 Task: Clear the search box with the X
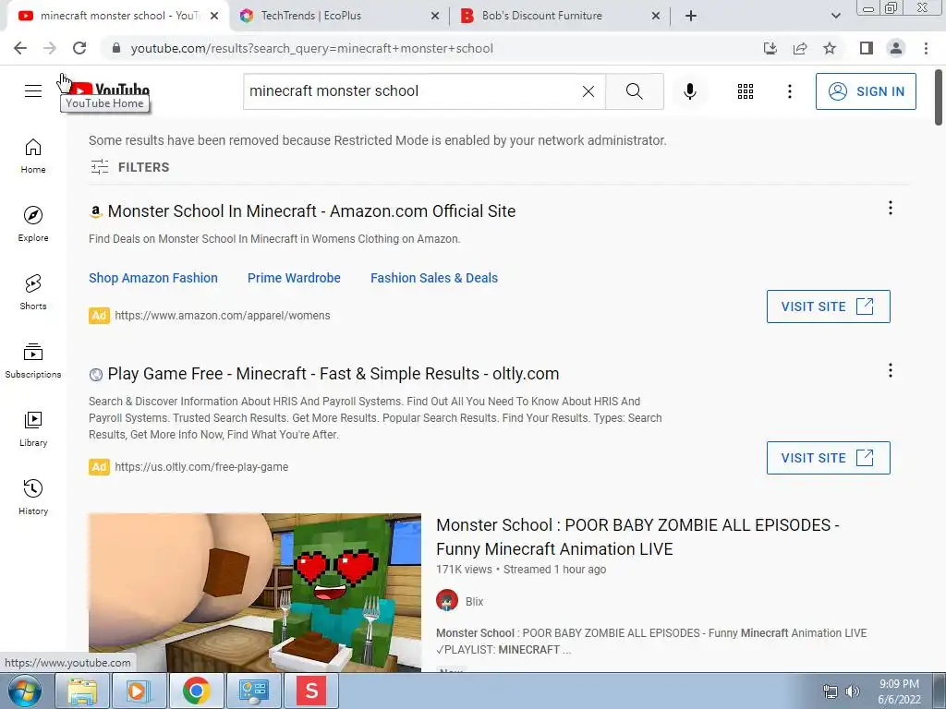click(588, 91)
